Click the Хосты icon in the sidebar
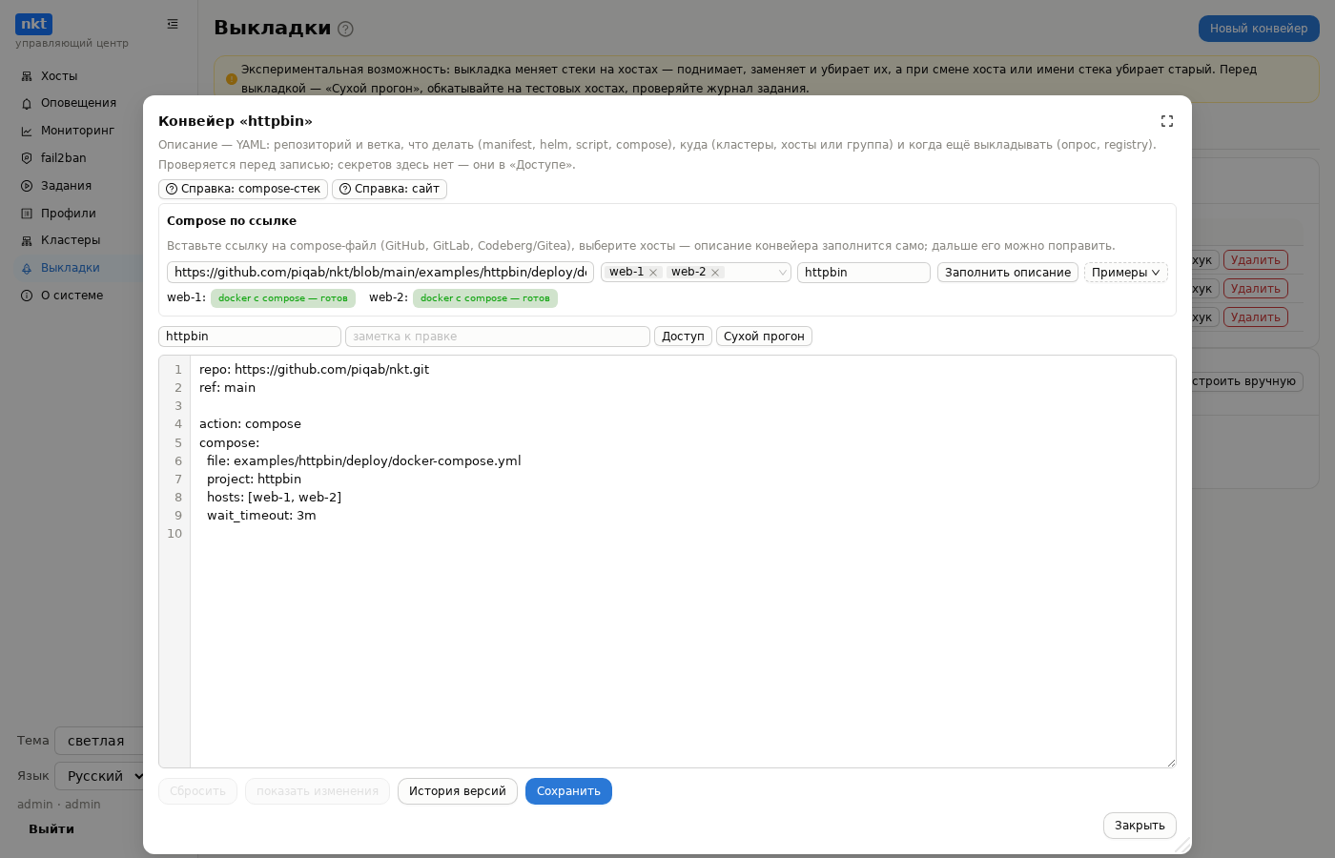Image resolution: width=1335 pixels, height=858 pixels. click(x=27, y=76)
